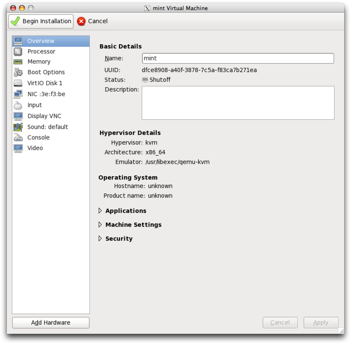Click the Architecture value x86_64
The height and width of the screenshot is (344, 351).
[155, 152]
